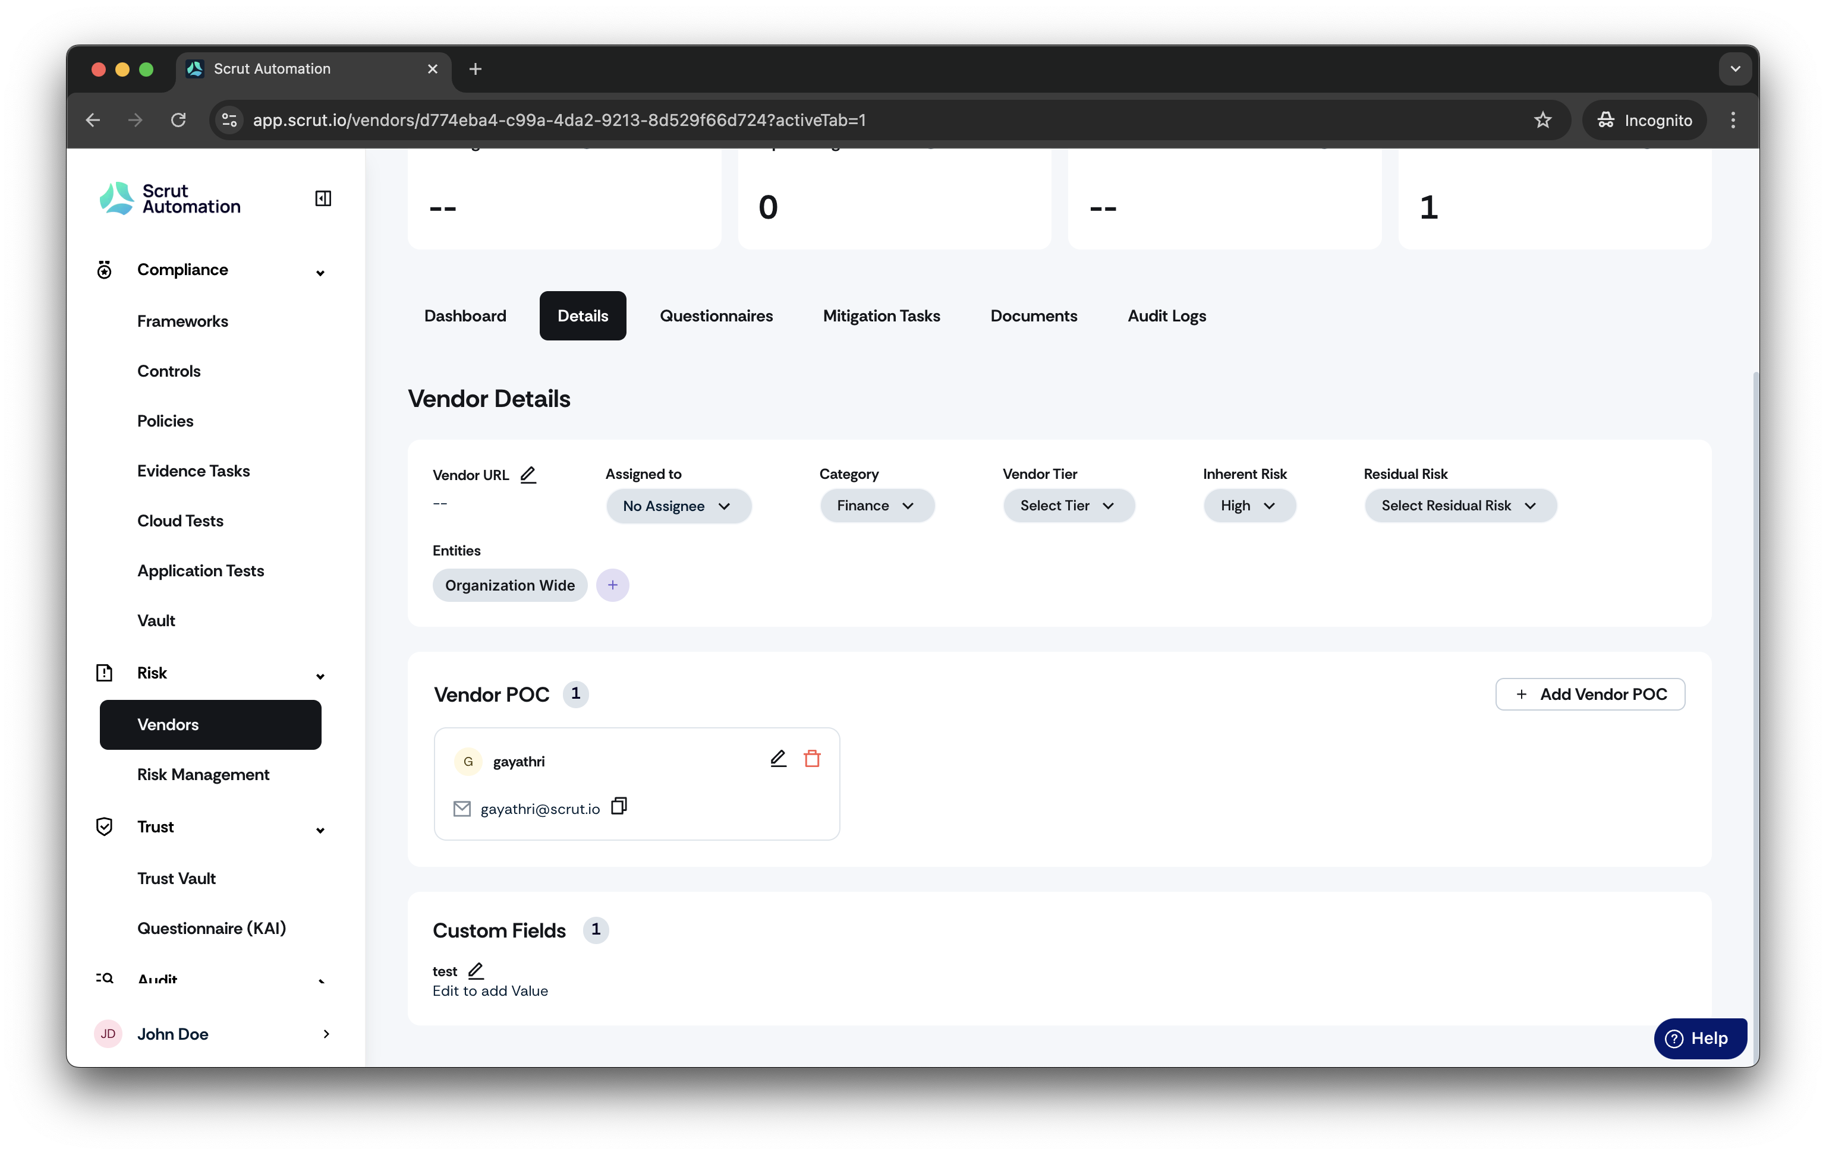Close the Scrut Automation browser tab
Screen dimensions: 1826x1155
point(432,69)
